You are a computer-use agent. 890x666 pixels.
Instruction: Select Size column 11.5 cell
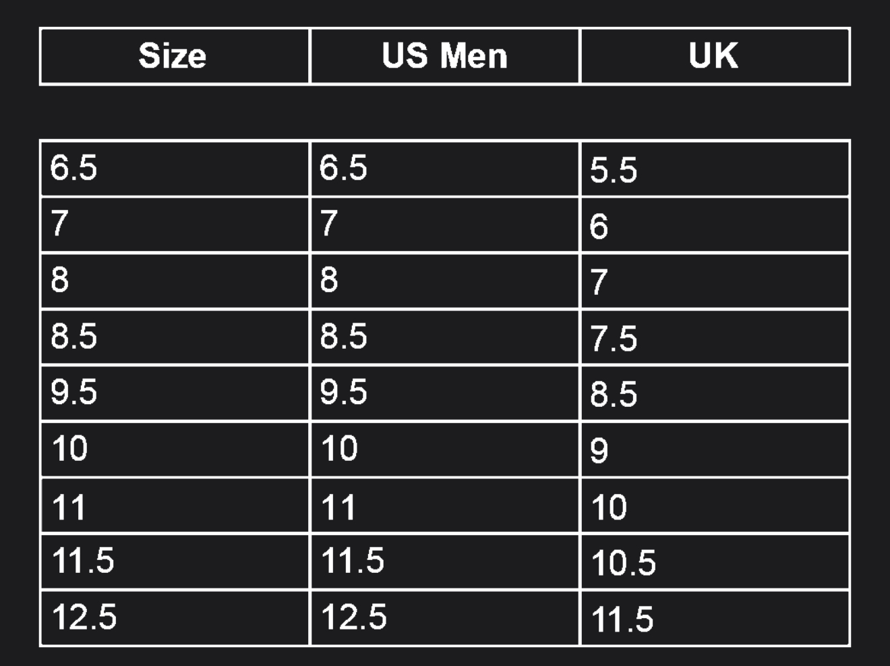pos(174,561)
